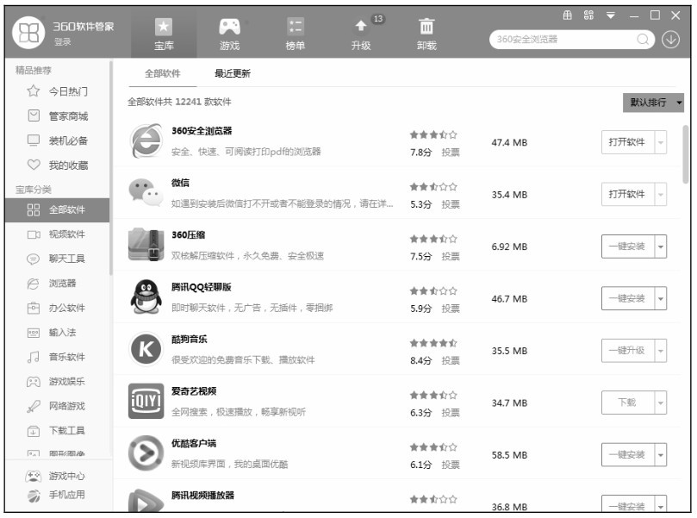Click 一键升级 for 酷狗音乐
This screenshot has height=518, width=697.
coord(627,351)
